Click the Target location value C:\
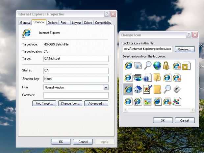The width and height of the screenshot is (204, 153). pos(46,51)
